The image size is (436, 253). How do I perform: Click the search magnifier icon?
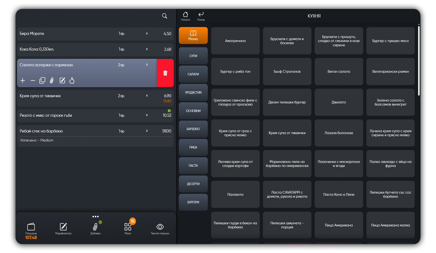click(164, 16)
